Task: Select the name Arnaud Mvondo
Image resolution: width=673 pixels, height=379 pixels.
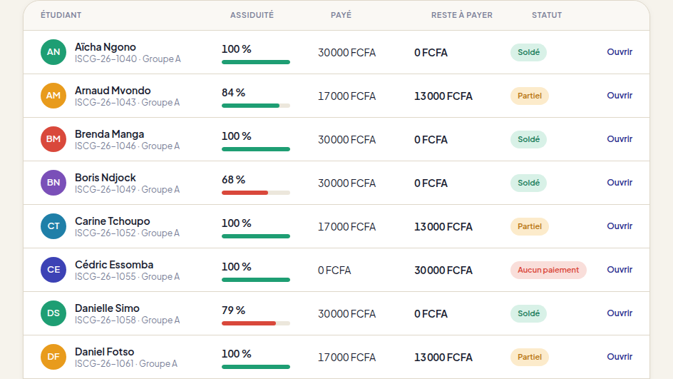Action: pyautogui.click(x=113, y=90)
